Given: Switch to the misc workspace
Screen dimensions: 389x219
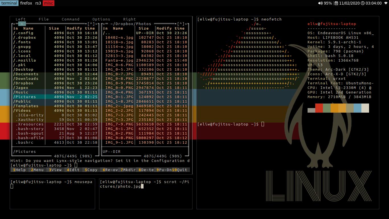Looking at the screenshot, I should [49, 3].
